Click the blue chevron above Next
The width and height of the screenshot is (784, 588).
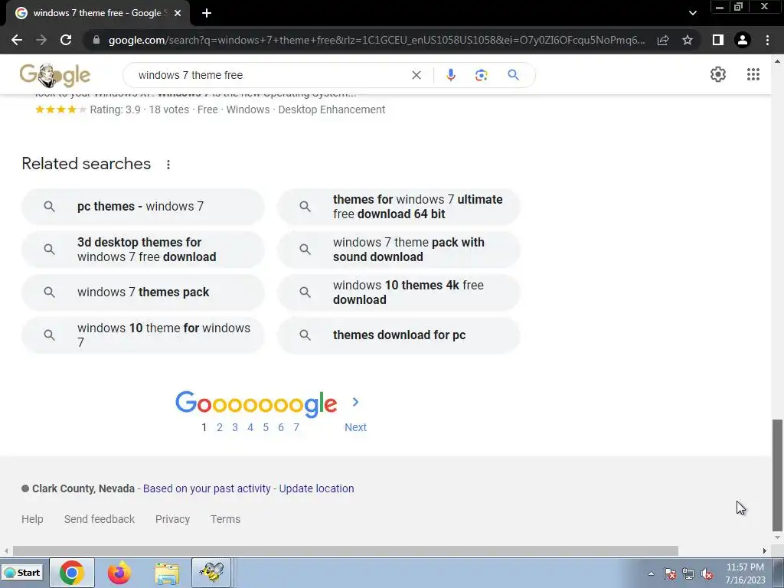(355, 402)
